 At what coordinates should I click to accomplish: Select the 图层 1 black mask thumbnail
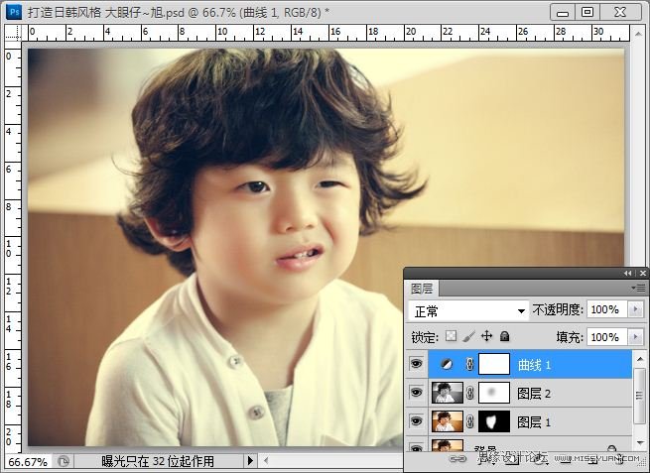(494, 421)
